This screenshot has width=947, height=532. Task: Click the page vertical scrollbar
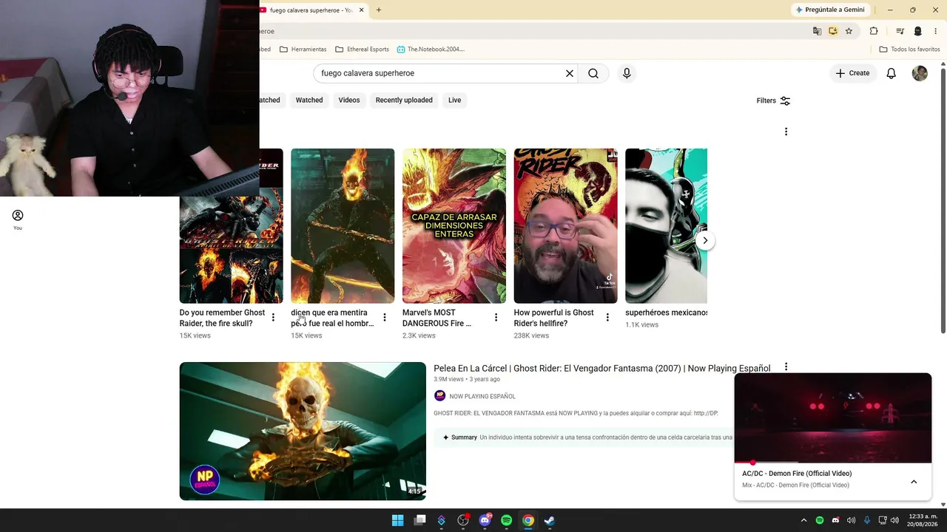click(943, 199)
